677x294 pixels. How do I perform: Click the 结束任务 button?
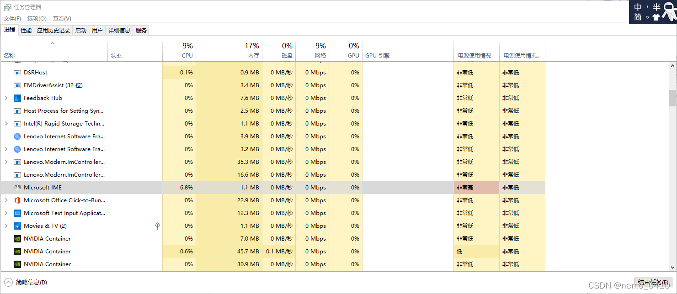653,282
